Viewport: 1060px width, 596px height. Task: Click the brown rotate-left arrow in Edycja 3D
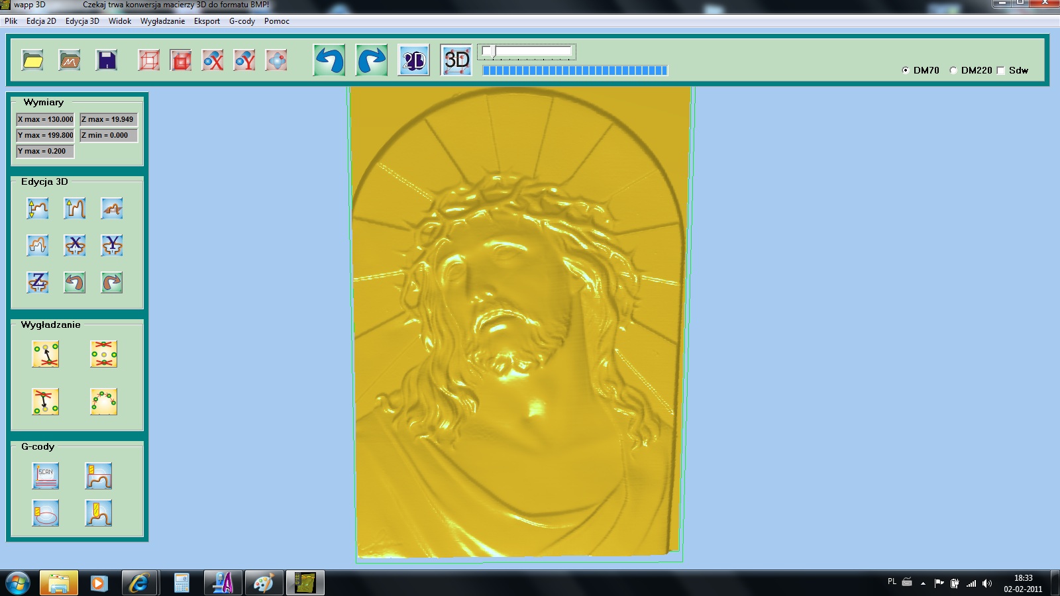point(75,283)
